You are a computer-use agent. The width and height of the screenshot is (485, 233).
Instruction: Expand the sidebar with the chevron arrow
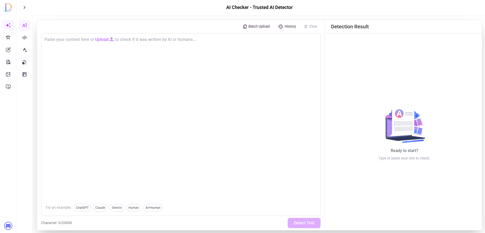pyautogui.click(x=24, y=7)
